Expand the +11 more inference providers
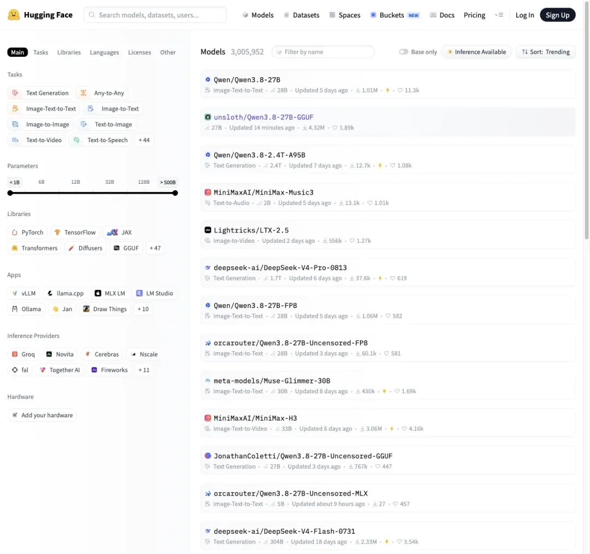 [x=144, y=370]
